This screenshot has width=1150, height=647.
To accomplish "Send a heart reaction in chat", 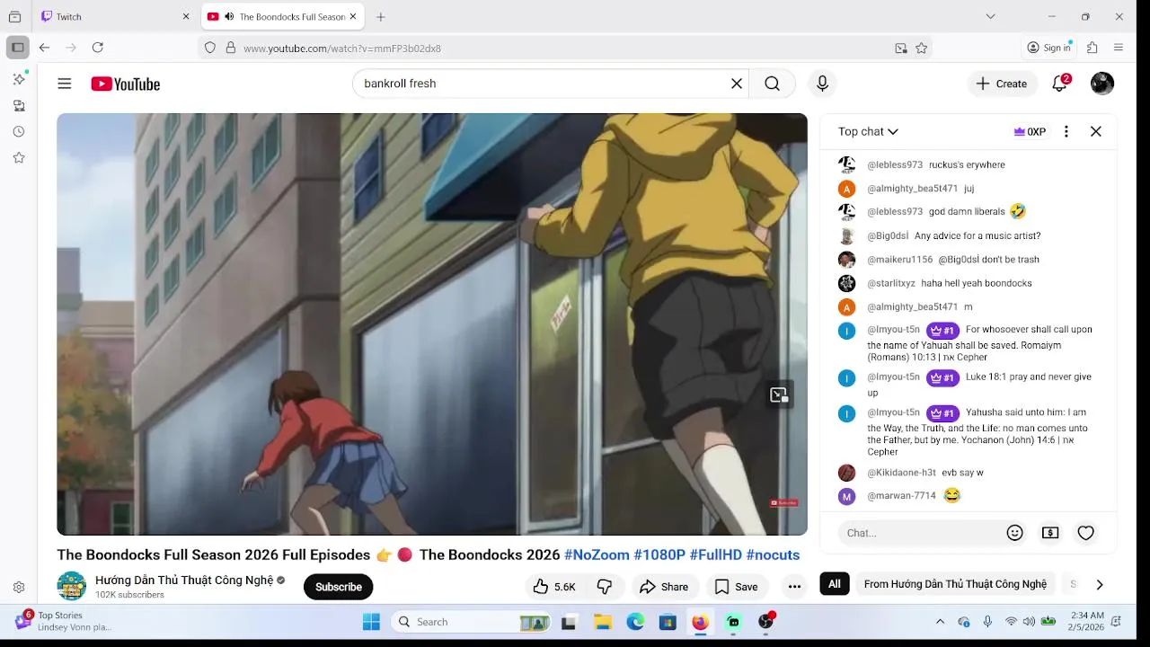I will (1086, 533).
